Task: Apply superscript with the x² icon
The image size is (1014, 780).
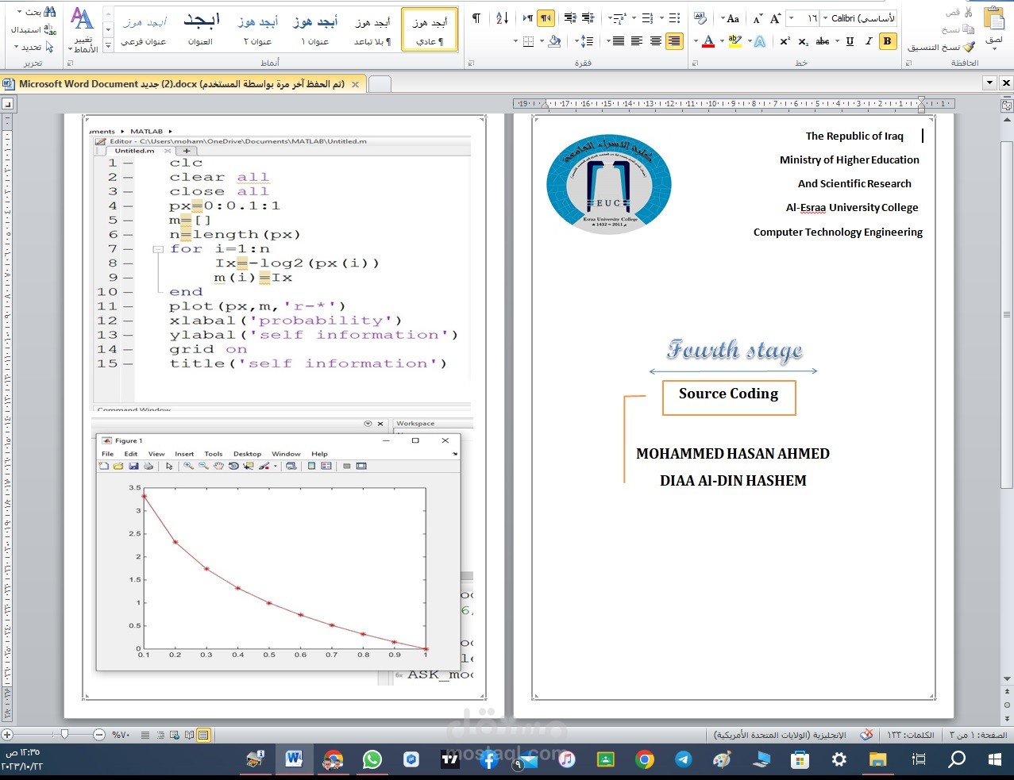Action: click(785, 41)
